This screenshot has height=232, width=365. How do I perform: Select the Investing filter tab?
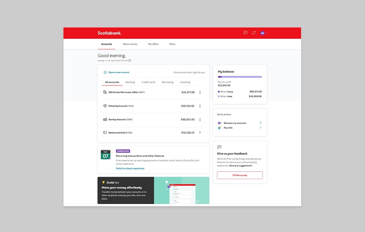[185, 82]
